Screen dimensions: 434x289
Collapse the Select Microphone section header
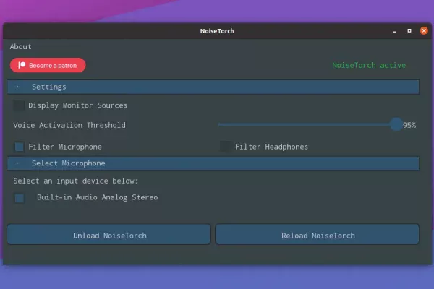[213, 163]
